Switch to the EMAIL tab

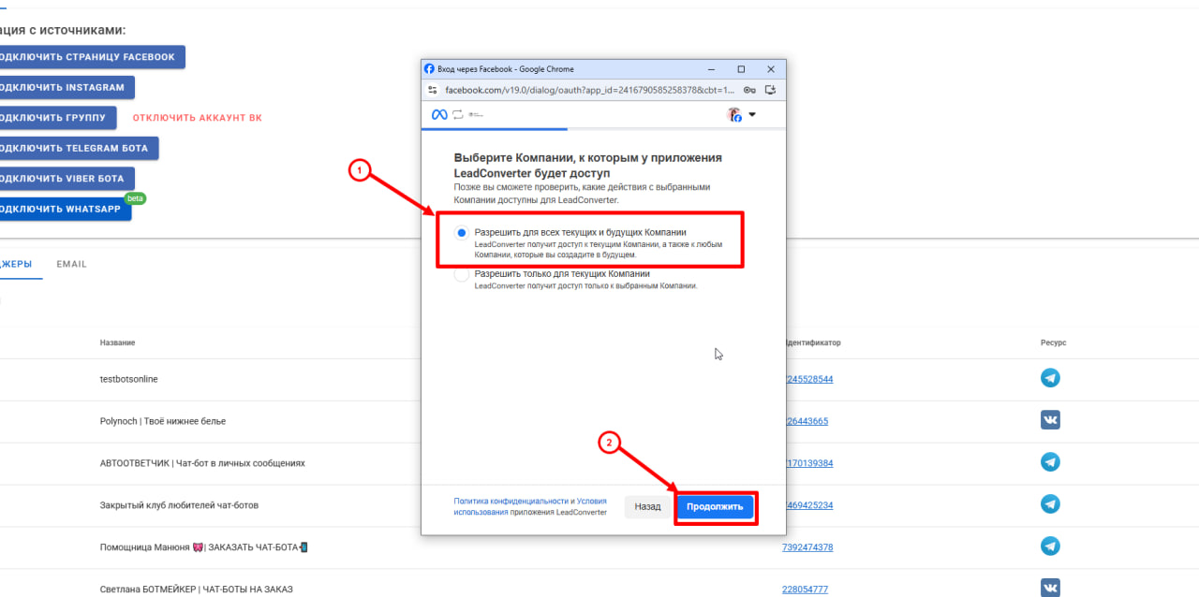coord(71,265)
